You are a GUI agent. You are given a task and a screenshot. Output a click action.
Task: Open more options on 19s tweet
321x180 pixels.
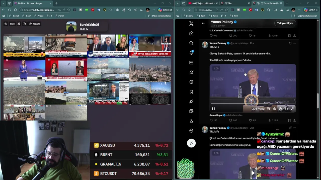(294, 43)
